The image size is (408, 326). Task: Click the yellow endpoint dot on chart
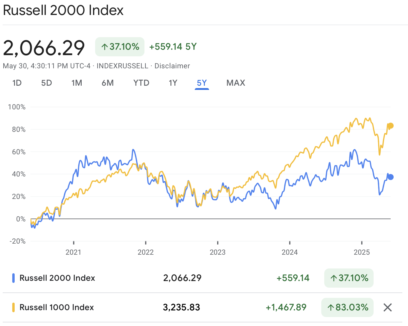click(x=390, y=126)
